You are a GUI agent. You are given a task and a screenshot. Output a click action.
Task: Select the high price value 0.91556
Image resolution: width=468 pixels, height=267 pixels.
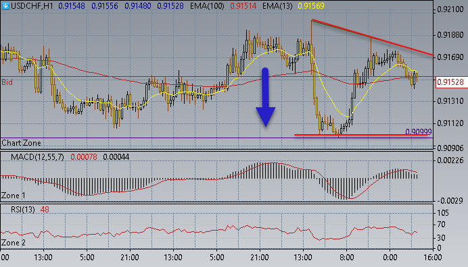(104, 5)
